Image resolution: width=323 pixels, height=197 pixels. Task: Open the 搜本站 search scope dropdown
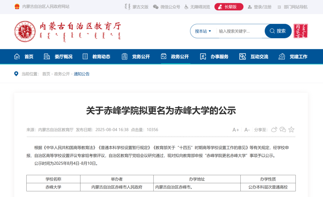pos(203,31)
